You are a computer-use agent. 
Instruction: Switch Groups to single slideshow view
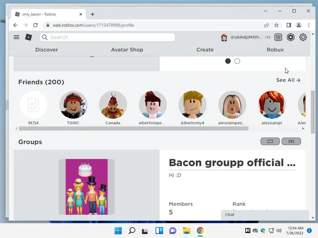[270, 141]
